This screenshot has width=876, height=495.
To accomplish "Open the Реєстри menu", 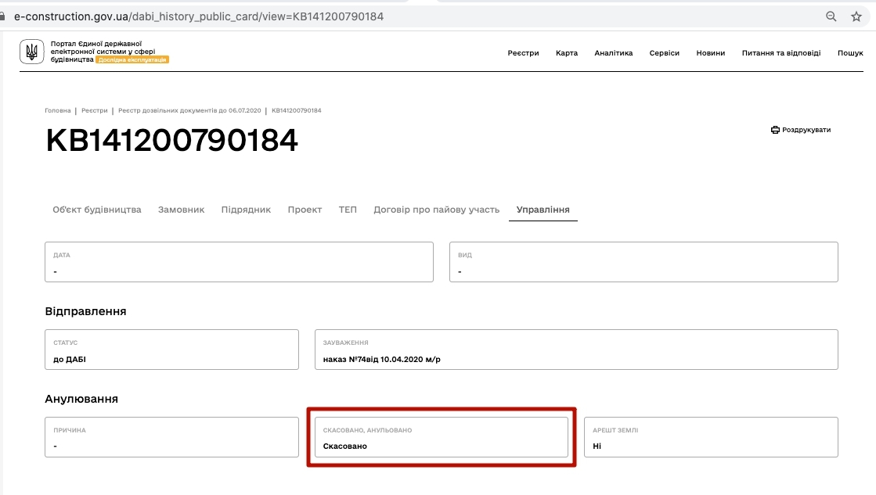I will [x=523, y=53].
